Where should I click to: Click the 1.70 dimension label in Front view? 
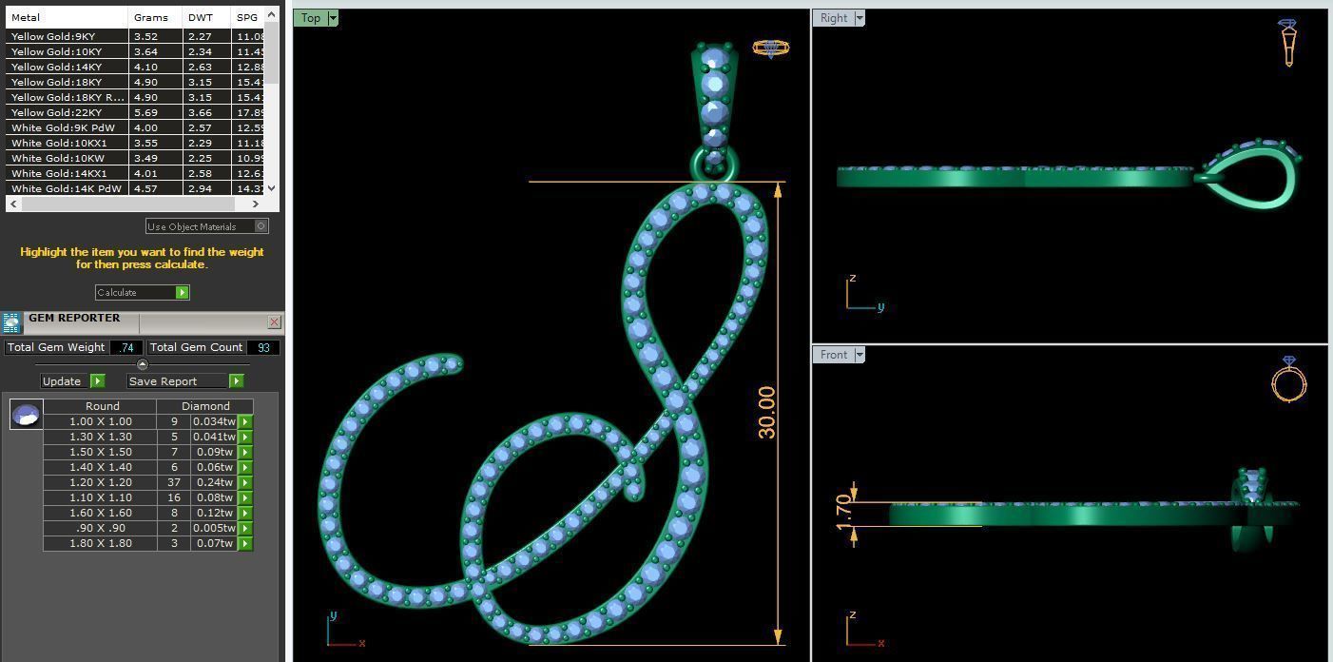[x=843, y=513]
